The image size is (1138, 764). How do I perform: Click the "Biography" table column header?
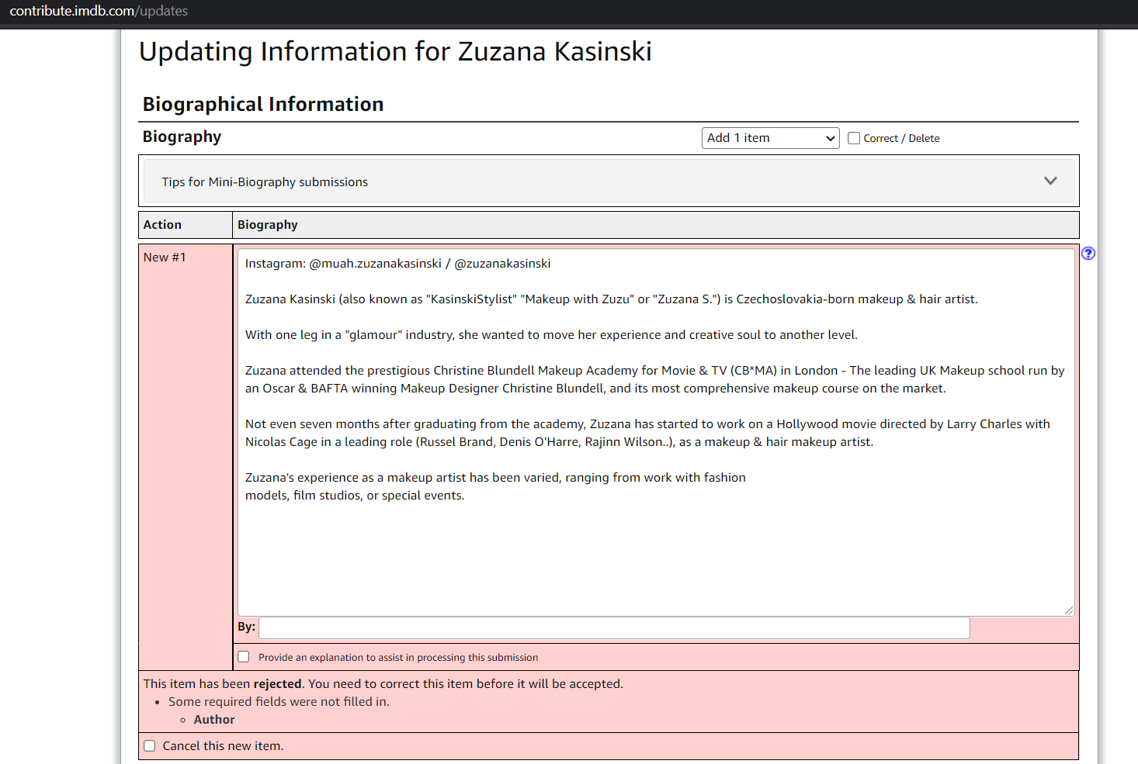point(267,225)
